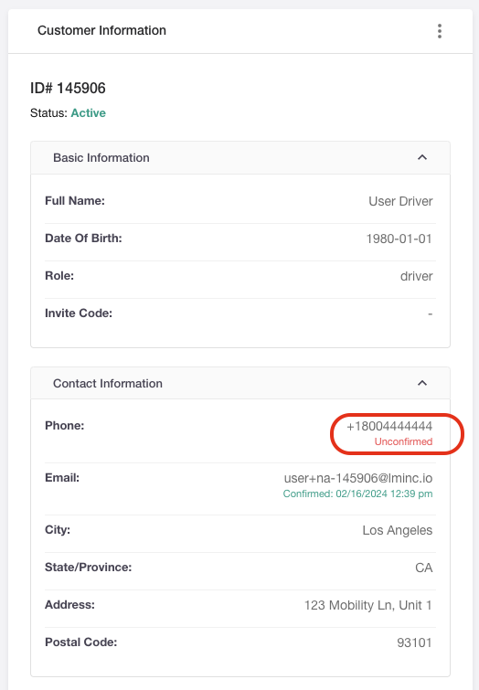Click the Basic Information header title
Viewport: 479px width, 690px height.
tap(101, 157)
